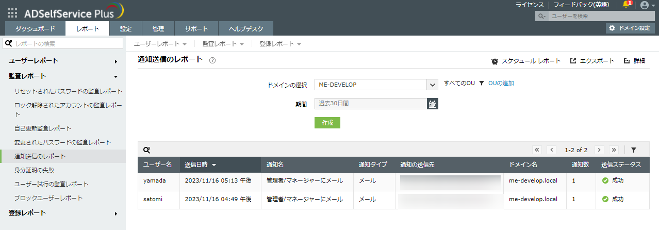Viewport: 659px width, 230px height.
Task: Open the table column filter icon
Action: 634,150
